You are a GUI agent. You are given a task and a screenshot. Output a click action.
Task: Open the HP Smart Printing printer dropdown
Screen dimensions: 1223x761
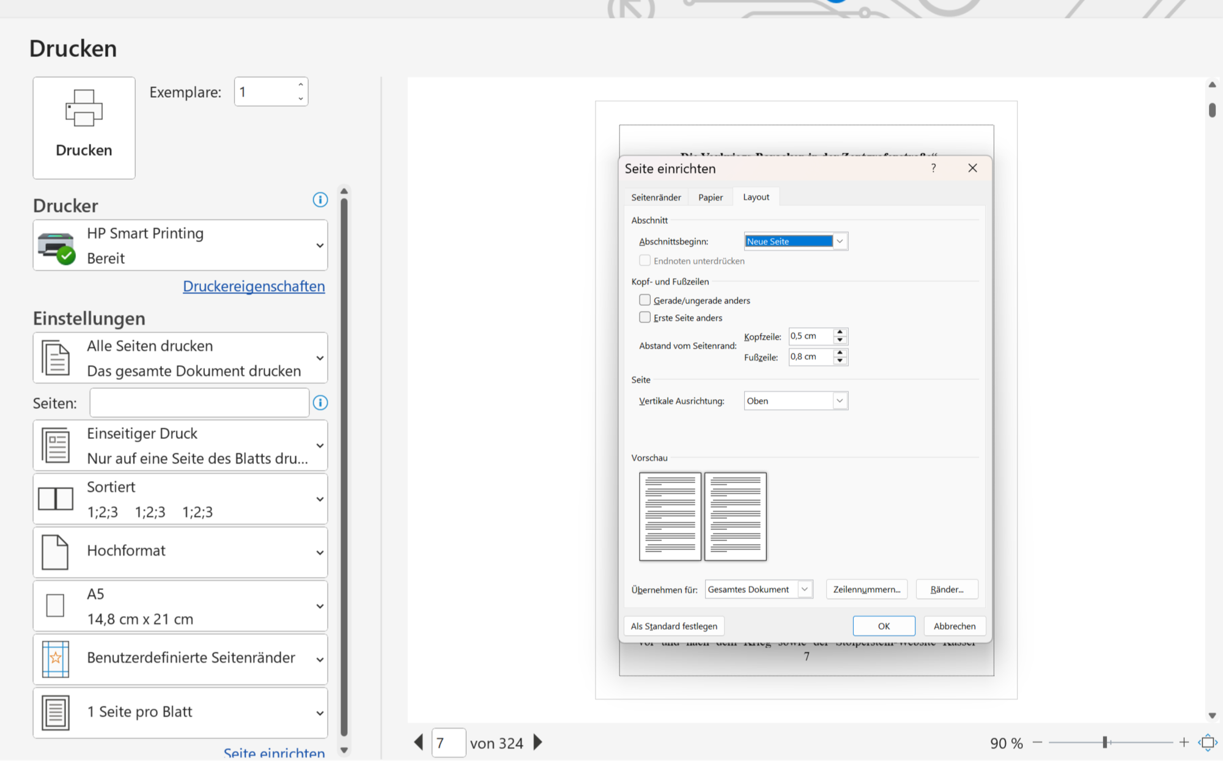180,245
